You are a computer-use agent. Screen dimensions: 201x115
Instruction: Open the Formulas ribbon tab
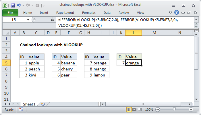point(89,13)
